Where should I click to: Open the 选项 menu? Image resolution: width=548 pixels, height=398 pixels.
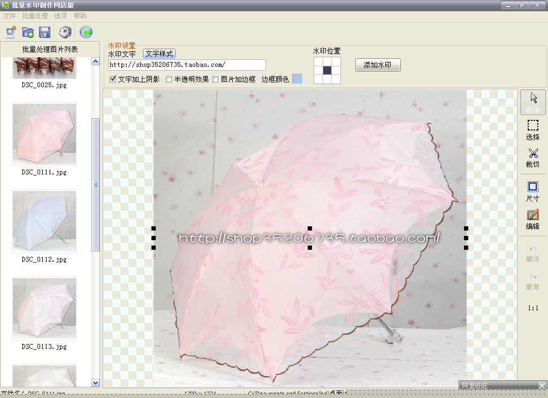(x=60, y=16)
